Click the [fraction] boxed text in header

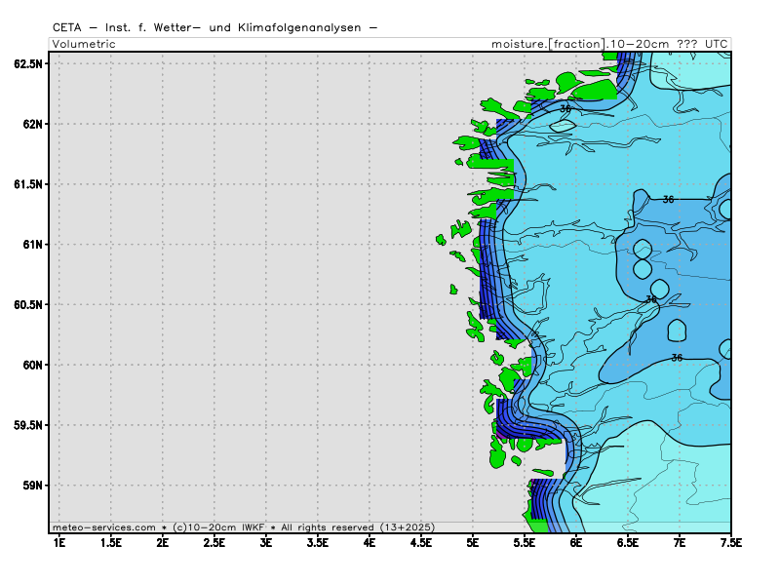point(576,44)
